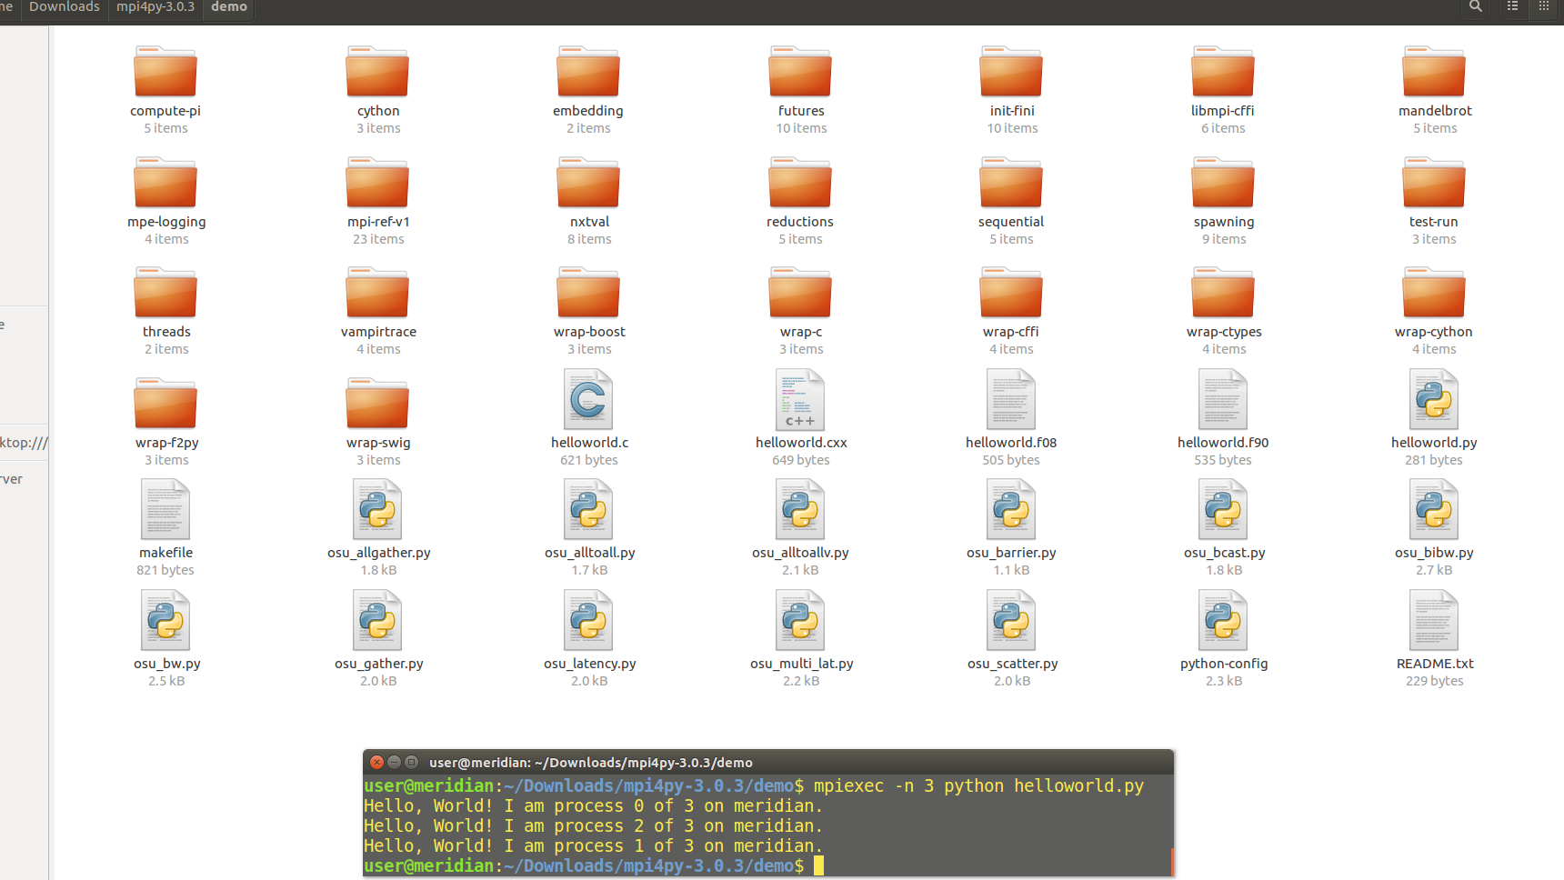Switch to list view
The height and width of the screenshot is (880, 1564).
1513,7
